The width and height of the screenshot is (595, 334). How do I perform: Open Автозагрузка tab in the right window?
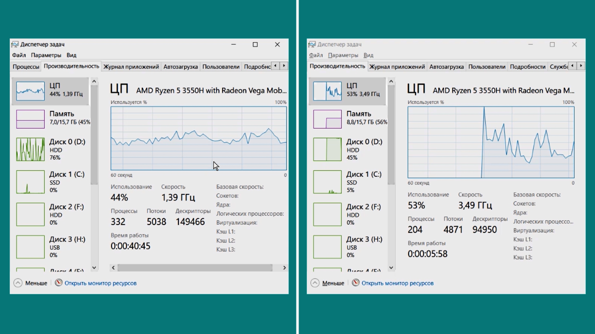pyautogui.click(x=447, y=67)
